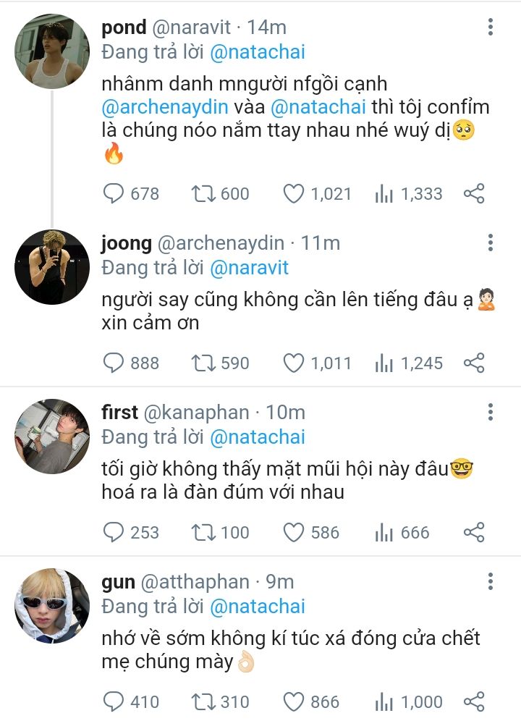View pond's profile avatar

pos(52,51)
